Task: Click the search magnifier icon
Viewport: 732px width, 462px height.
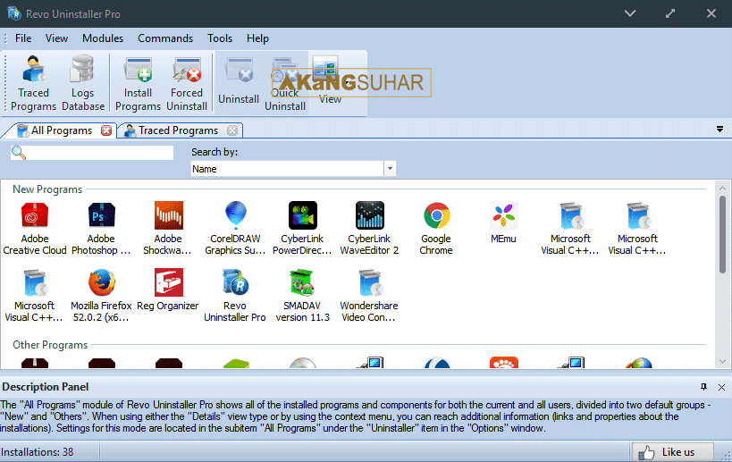Action: (19, 153)
